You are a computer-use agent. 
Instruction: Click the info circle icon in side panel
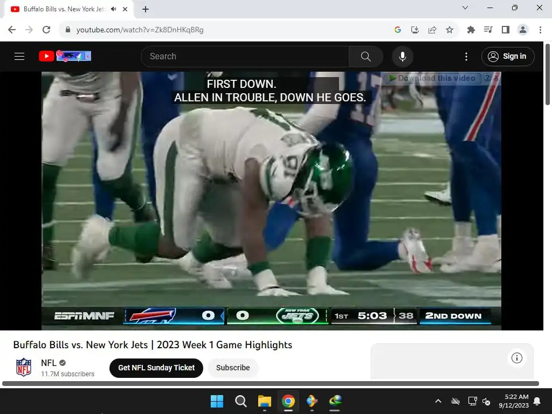click(517, 358)
